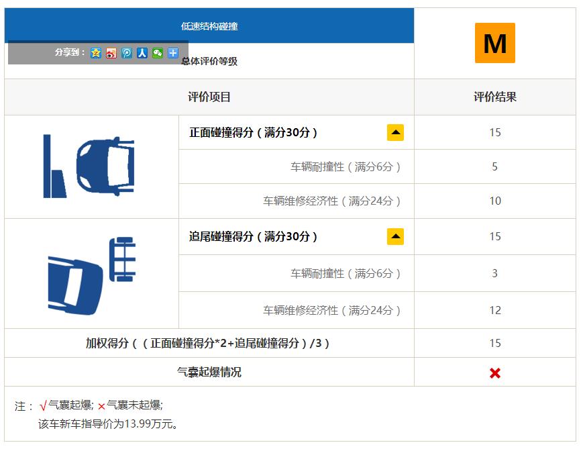This screenshot has width=583, height=449.
Task: Click the orange M rating badge
Action: click(x=495, y=43)
